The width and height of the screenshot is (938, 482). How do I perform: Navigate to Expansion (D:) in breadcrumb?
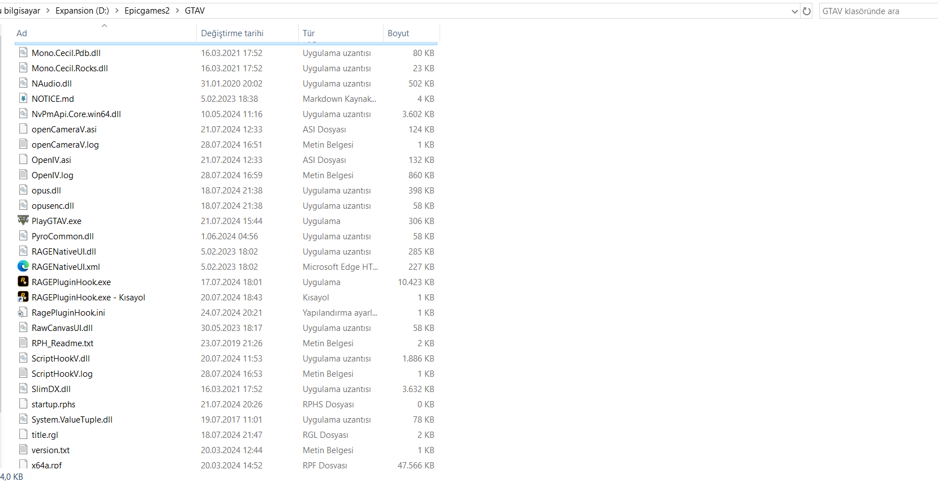click(x=82, y=11)
